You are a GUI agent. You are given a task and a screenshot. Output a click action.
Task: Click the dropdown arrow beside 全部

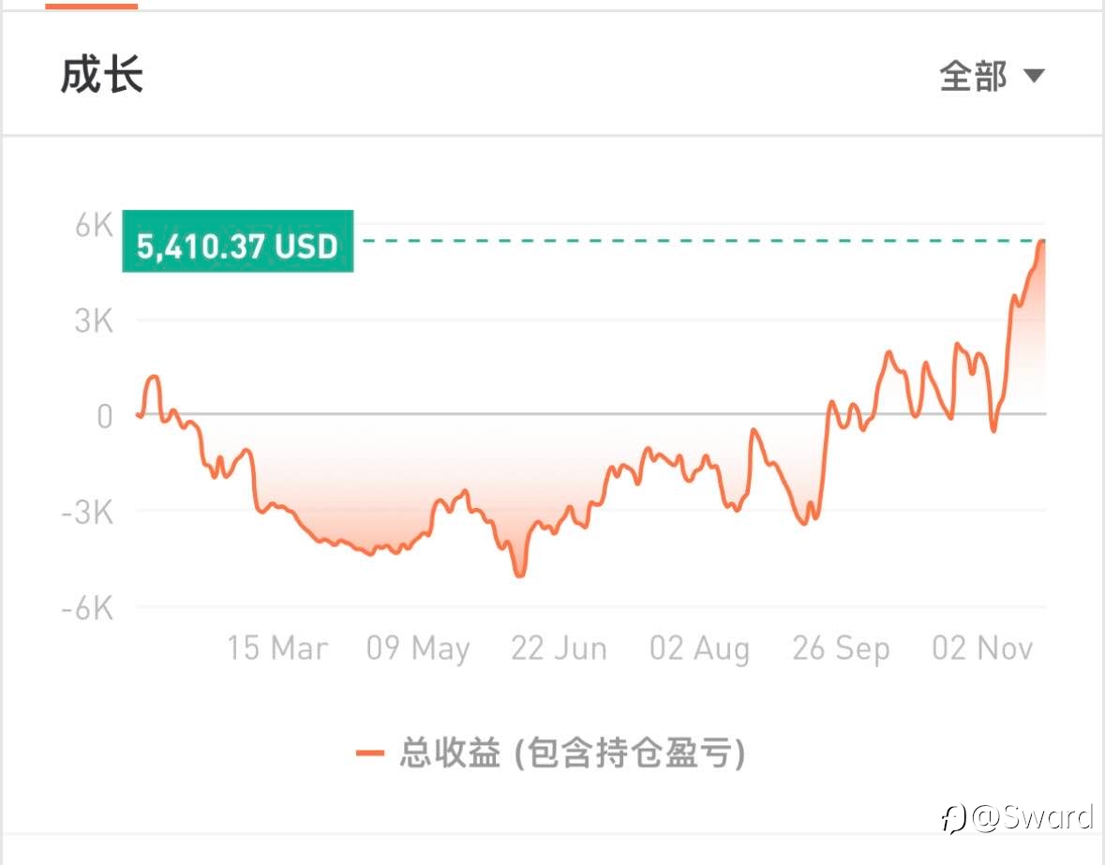pyautogui.click(x=1033, y=75)
